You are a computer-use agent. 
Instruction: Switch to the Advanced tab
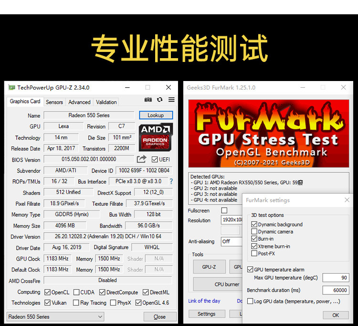click(x=79, y=102)
